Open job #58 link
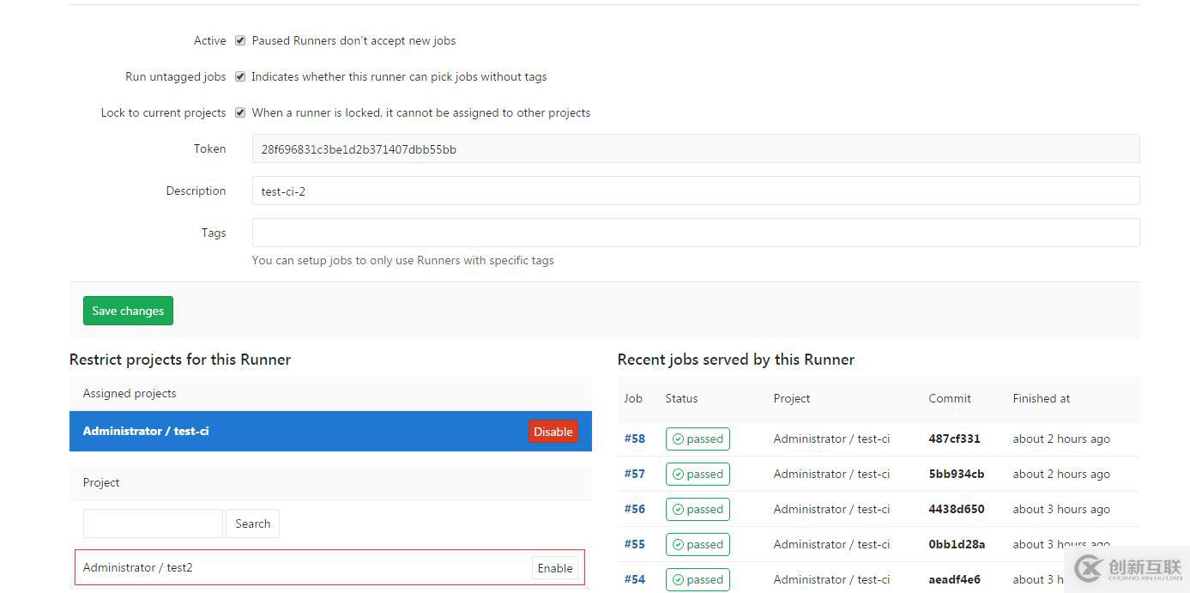Viewport: 1190px width, 593px height. [635, 439]
